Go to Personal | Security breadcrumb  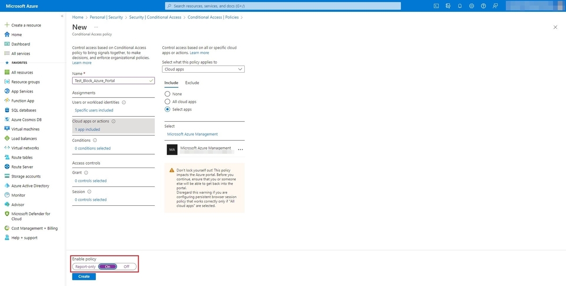click(x=106, y=17)
